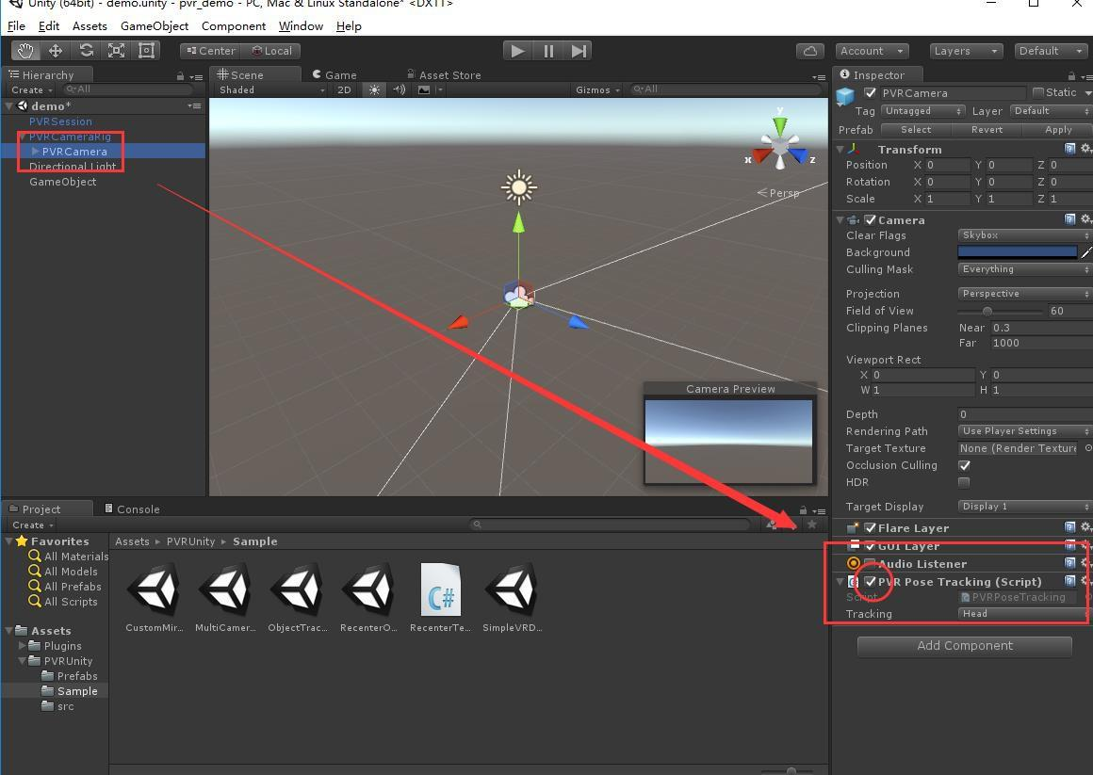Open the Projection dropdown

[x=1025, y=294]
